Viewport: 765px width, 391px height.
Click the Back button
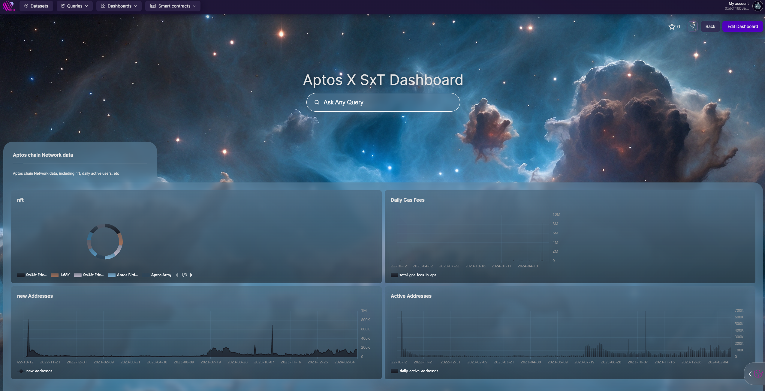(710, 26)
